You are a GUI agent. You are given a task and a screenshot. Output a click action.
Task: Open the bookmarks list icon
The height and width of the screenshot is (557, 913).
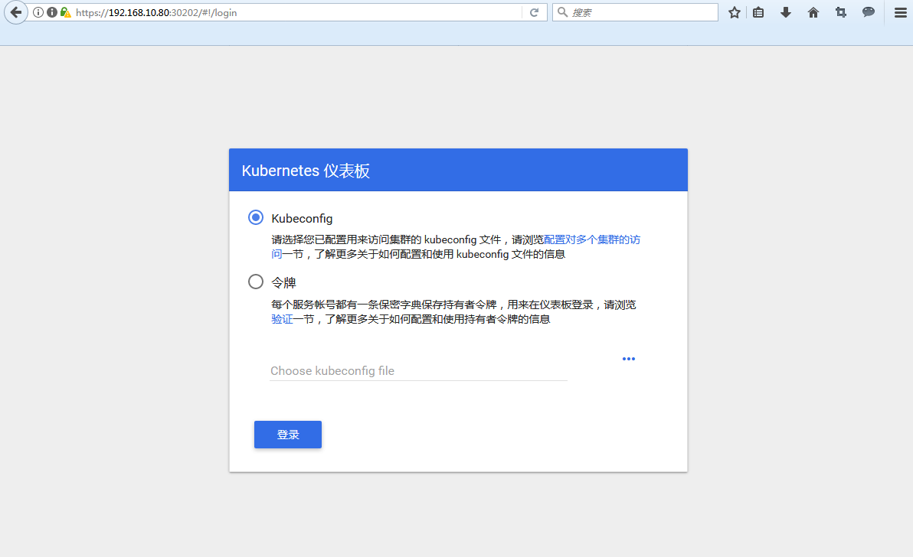758,12
